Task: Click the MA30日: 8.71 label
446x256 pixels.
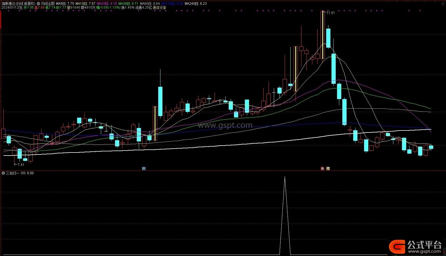Action: click(128, 4)
